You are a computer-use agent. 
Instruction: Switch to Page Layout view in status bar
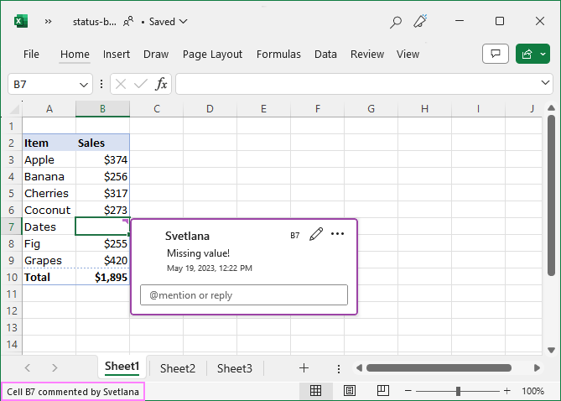350,391
